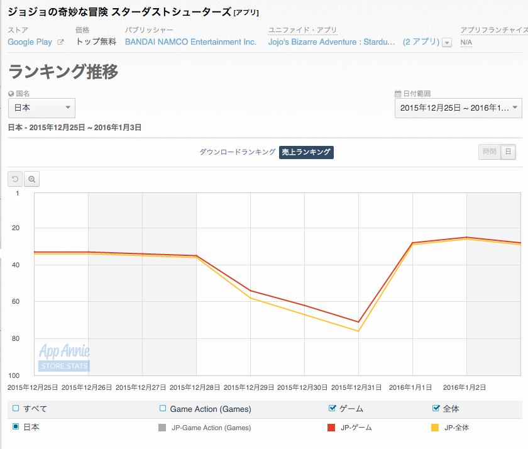Click the yellow line point at 2015年12月29日
Image resolution: width=528 pixels, height=449 pixels.
[251, 298]
